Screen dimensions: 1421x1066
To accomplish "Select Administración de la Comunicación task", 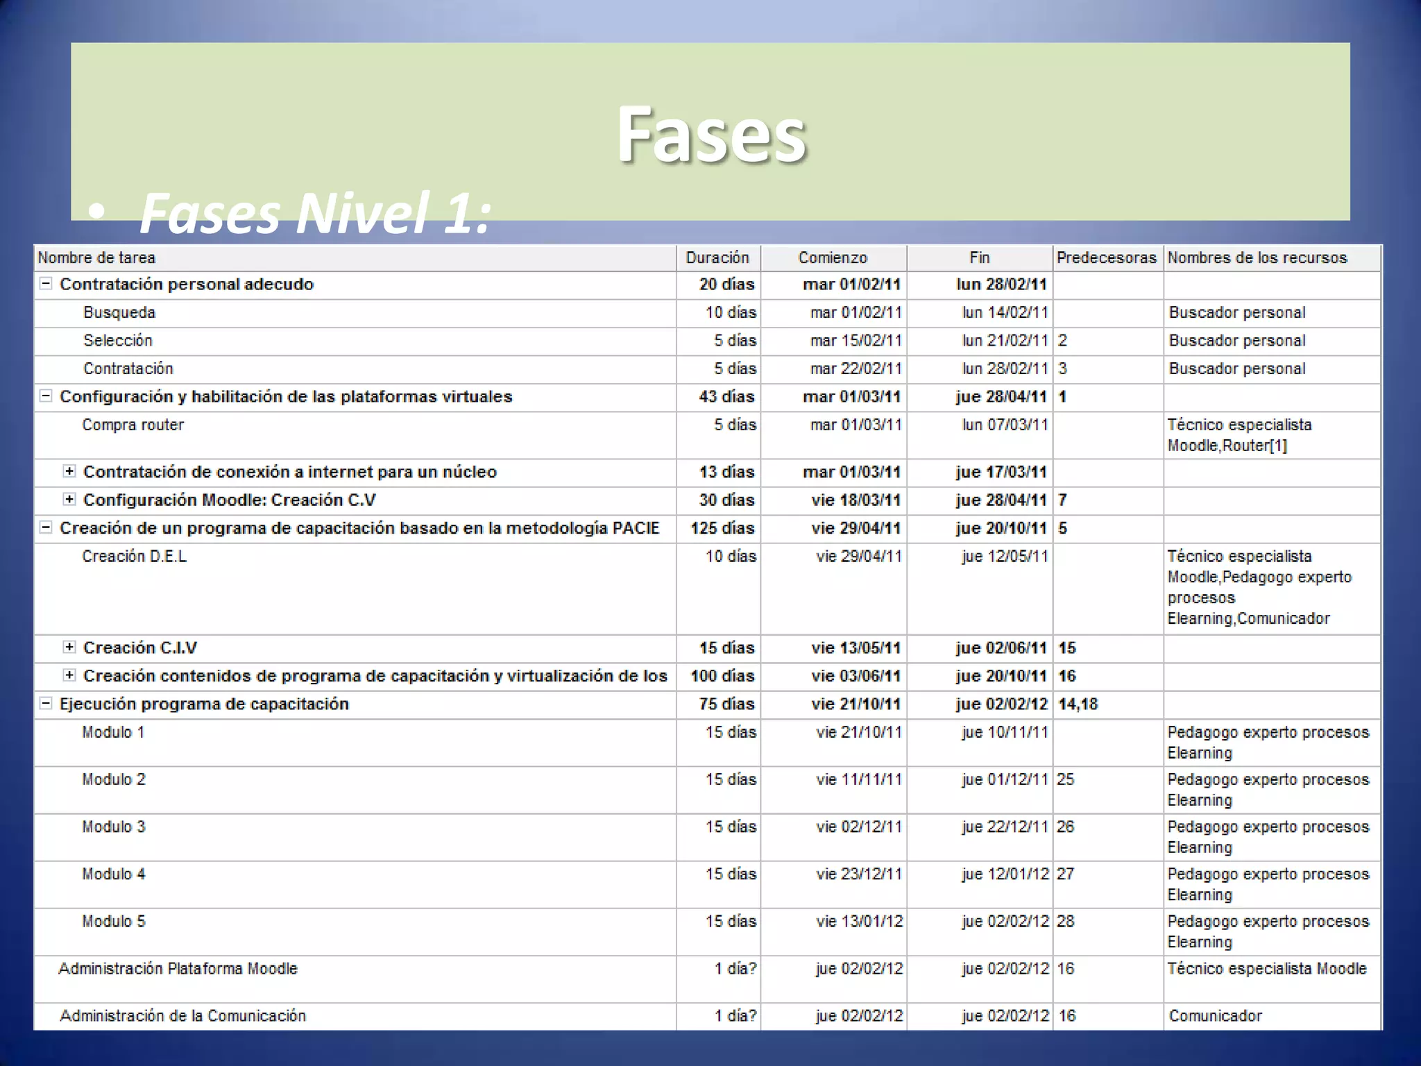I will tap(182, 1015).
